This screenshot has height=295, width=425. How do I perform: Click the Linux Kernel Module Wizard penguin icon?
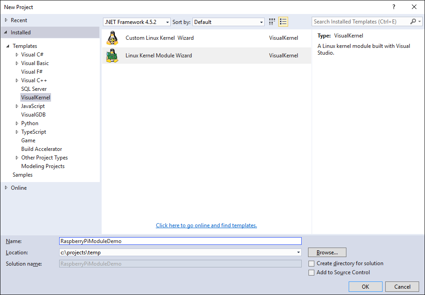(112, 55)
